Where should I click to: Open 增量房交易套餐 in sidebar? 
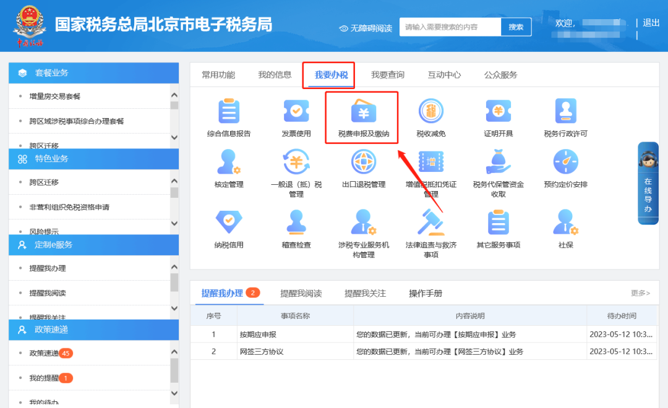55,96
